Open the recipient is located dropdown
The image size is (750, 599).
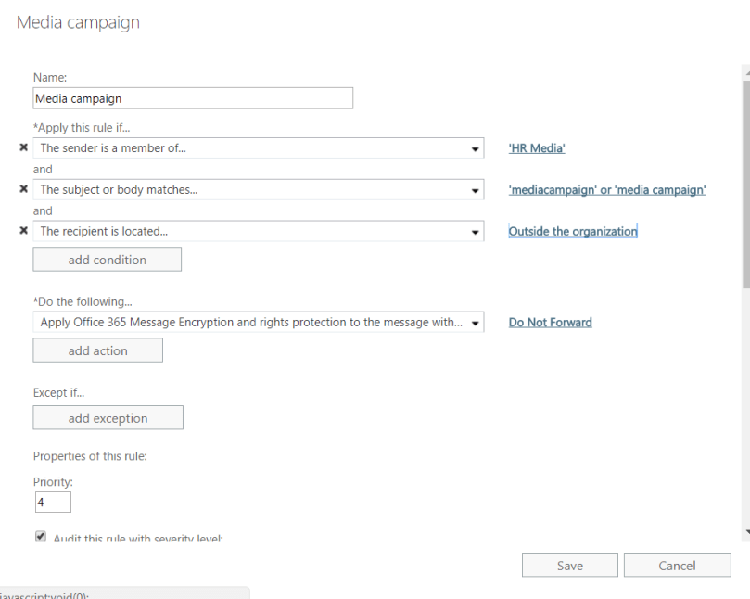[x=476, y=231]
